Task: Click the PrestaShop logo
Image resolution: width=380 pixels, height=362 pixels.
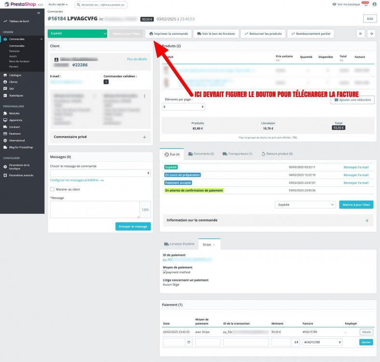Action: coord(20,4)
